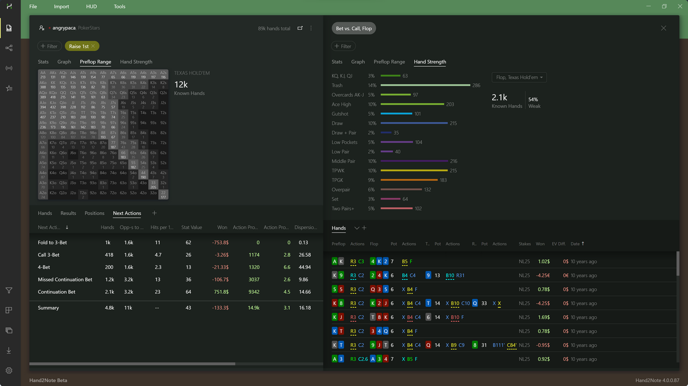The width and height of the screenshot is (688, 386).
Task: Click the horizontal scrollbar under Next Actions table
Action: click(132, 364)
